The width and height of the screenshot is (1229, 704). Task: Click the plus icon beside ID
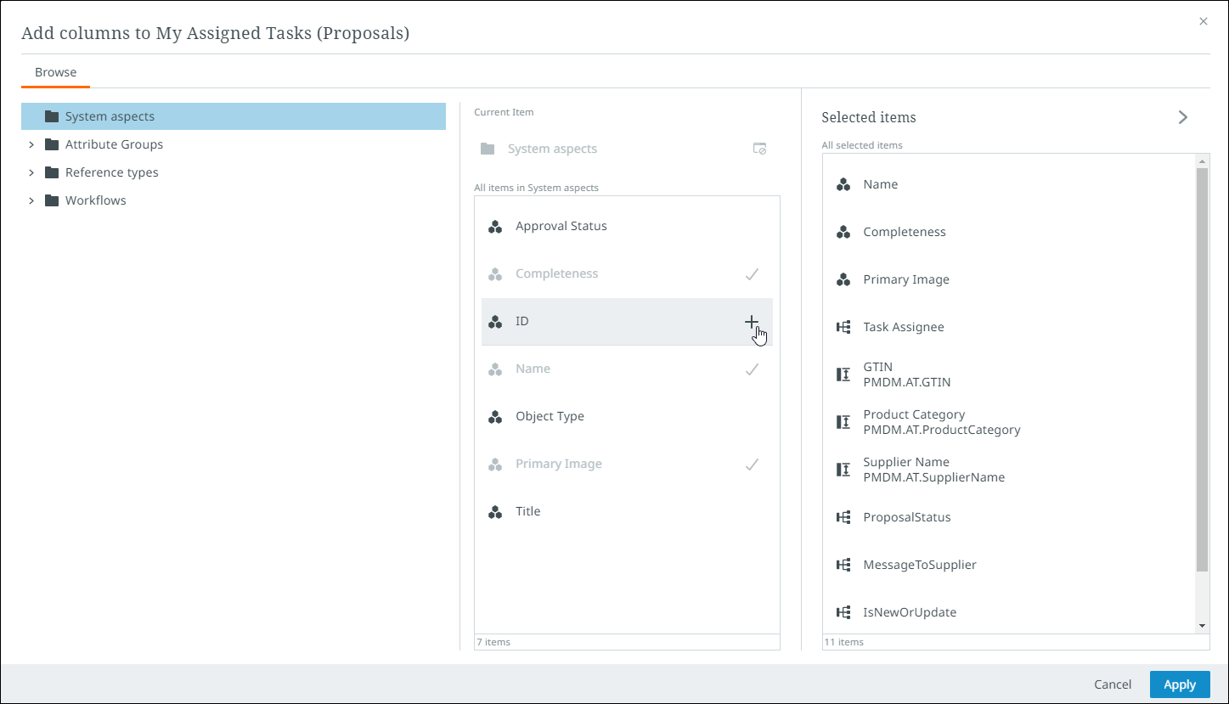point(751,322)
